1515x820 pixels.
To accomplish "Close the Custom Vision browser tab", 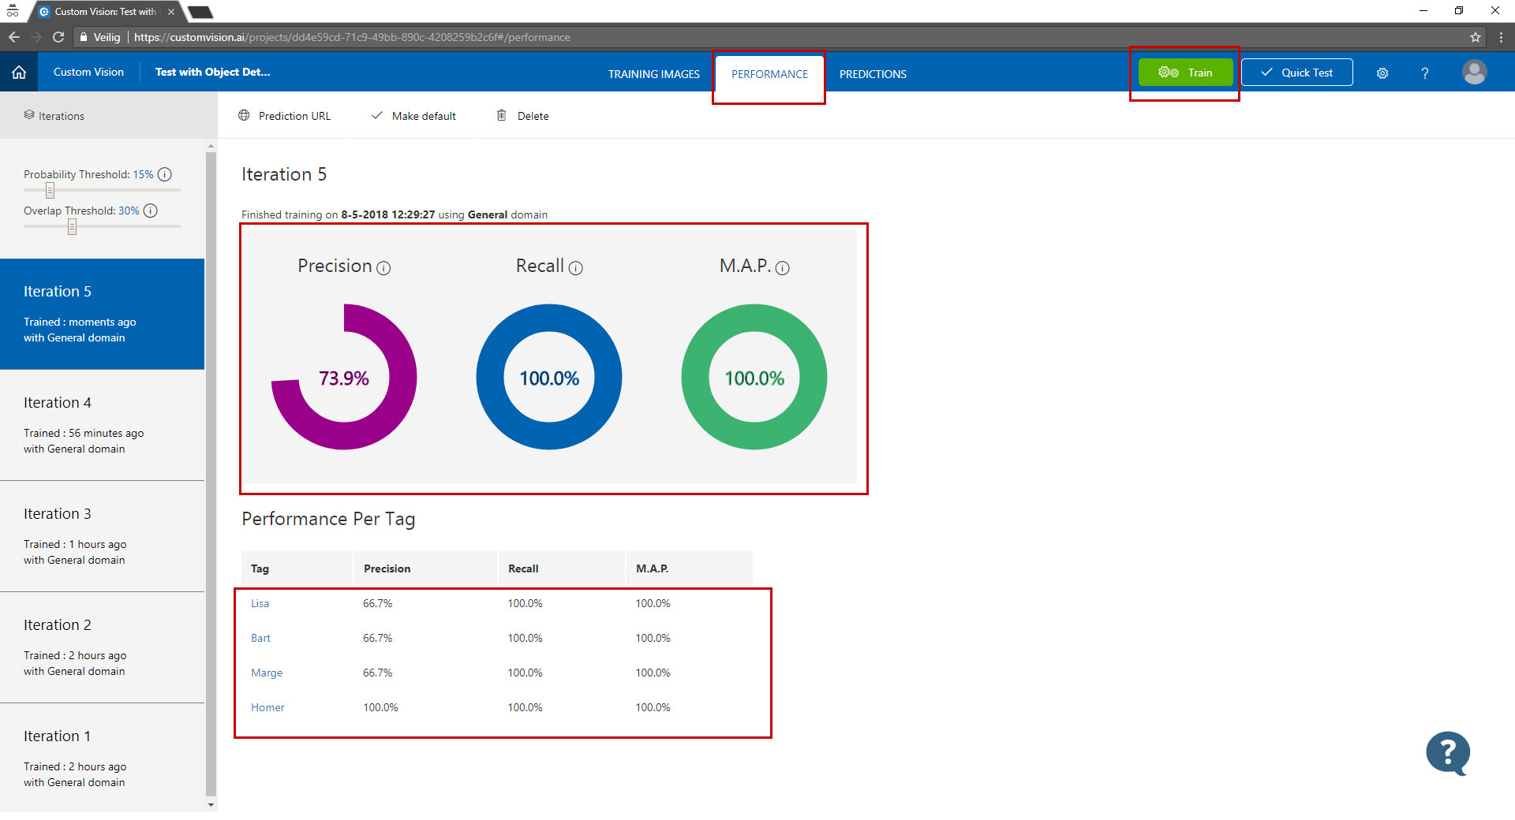I will (171, 12).
